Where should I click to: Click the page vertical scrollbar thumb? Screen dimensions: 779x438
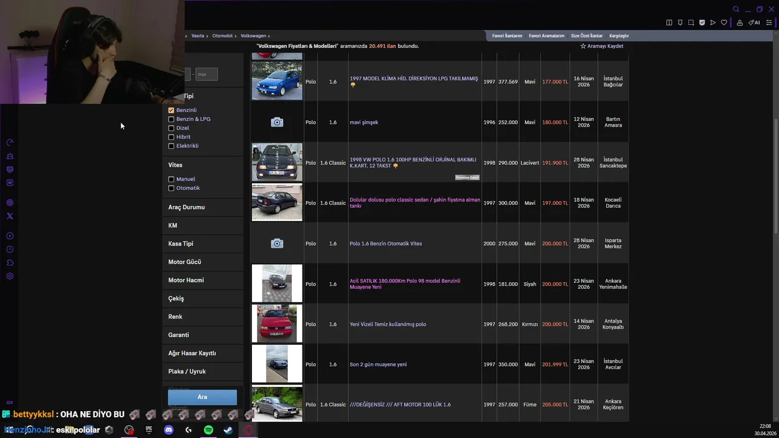click(x=775, y=176)
